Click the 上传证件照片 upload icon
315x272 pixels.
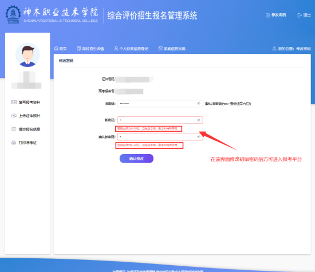pyautogui.click(x=14, y=116)
